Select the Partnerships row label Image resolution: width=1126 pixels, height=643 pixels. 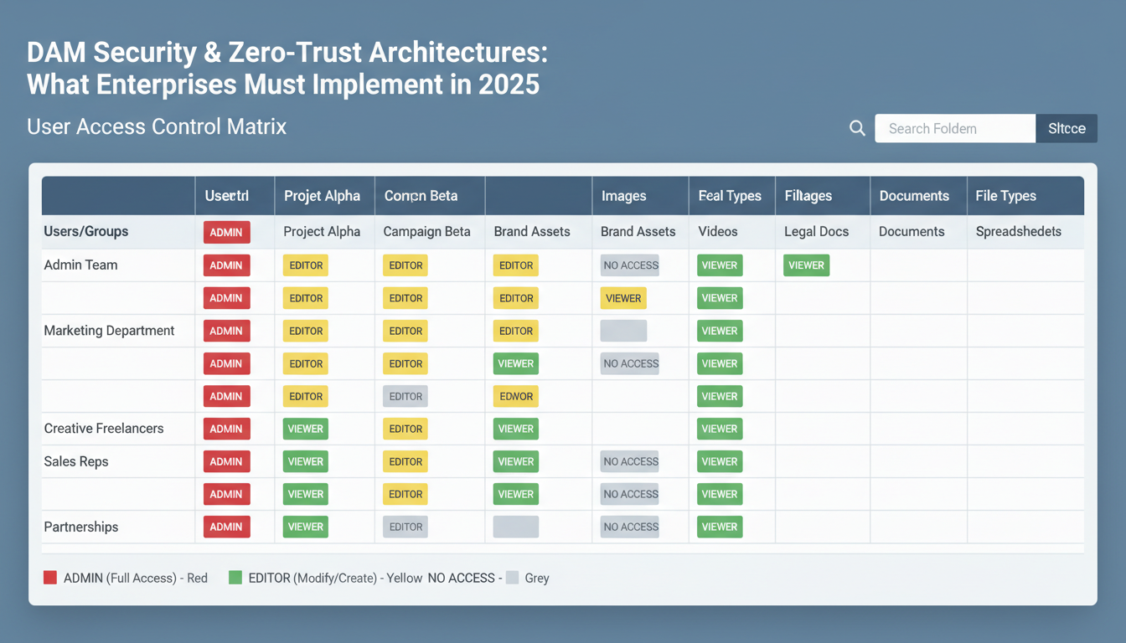pyautogui.click(x=80, y=527)
